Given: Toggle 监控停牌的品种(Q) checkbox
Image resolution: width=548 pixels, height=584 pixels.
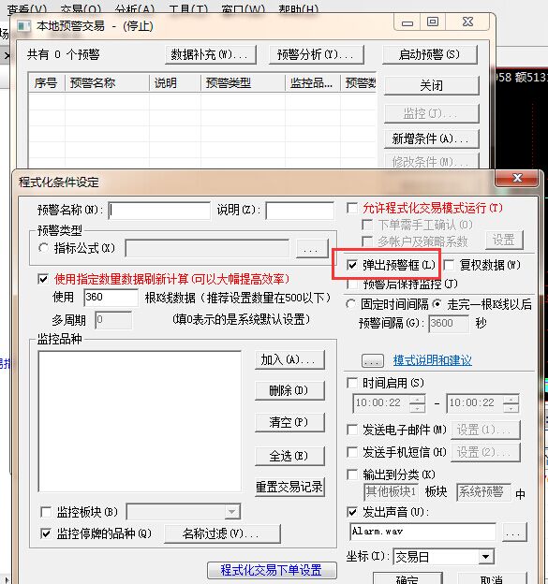Looking at the screenshot, I should coord(46,533).
